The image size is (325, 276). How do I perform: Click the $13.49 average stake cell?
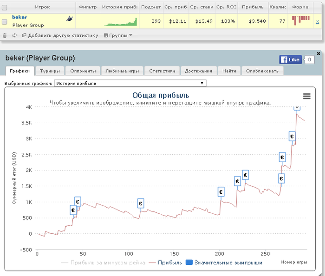pyautogui.click(x=202, y=21)
